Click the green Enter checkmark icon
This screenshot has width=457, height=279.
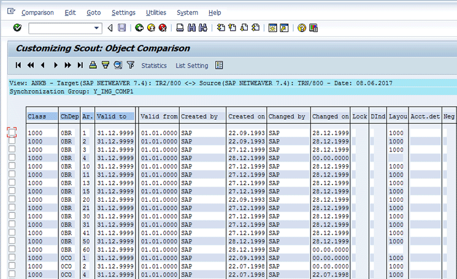tap(17, 28)
